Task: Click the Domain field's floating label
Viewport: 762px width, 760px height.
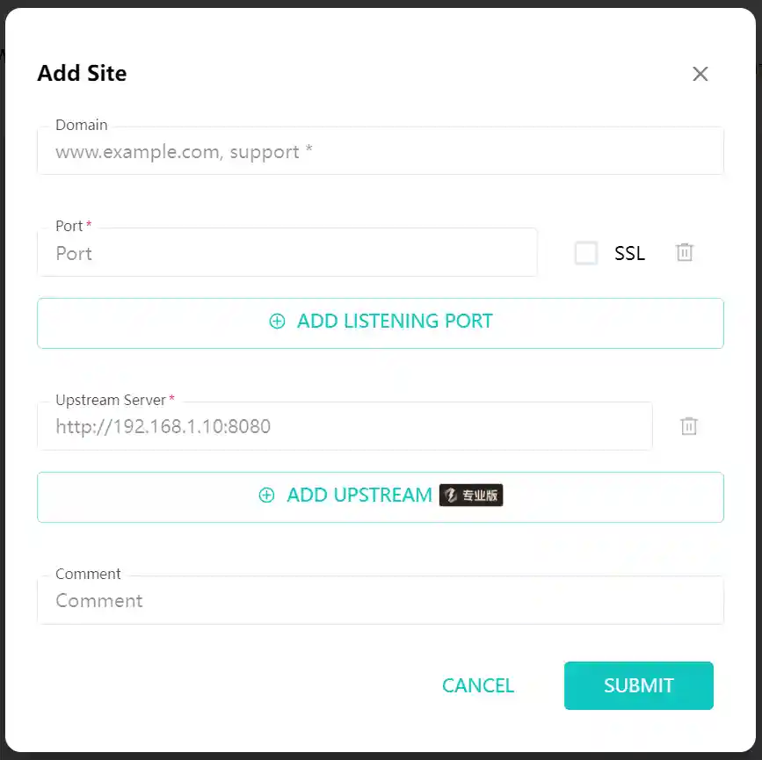Action: 81,125
